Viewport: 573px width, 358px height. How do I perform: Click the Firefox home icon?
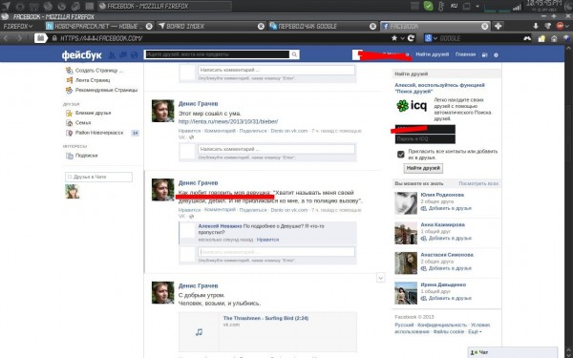pos(554,38)
